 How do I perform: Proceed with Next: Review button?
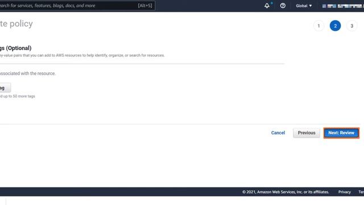[341, 133]
